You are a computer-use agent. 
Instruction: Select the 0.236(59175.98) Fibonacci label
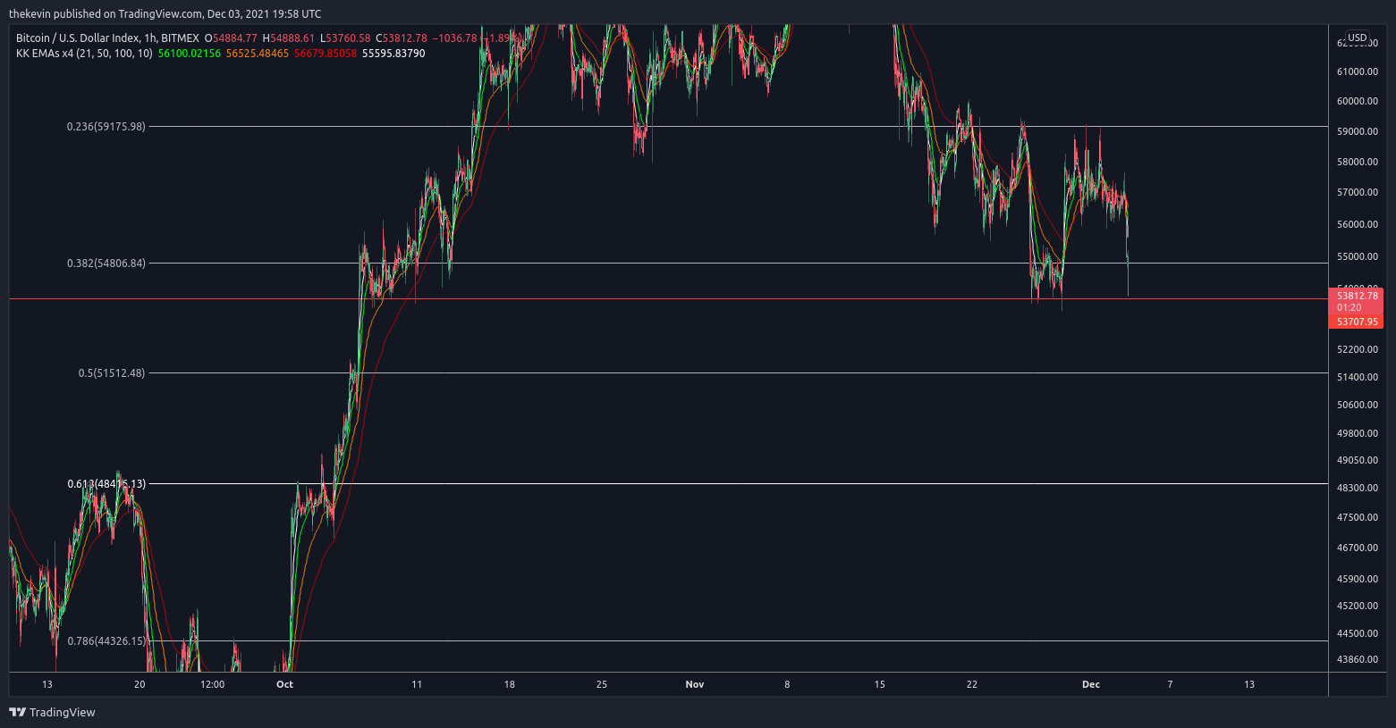(x=106, y=127)
